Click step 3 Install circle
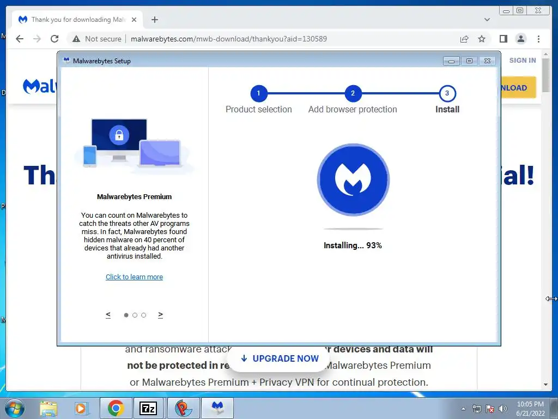Image resolution: width=558 pixels, height=419 pixels. 447,93
